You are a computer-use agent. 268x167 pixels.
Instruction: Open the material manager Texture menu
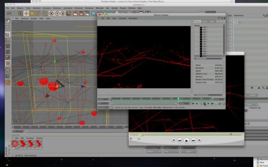click(39, 138)
